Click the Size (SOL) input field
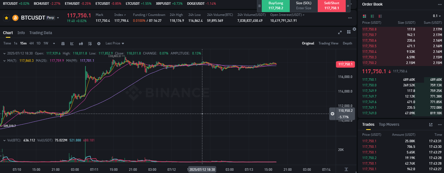 pos(304,6)
